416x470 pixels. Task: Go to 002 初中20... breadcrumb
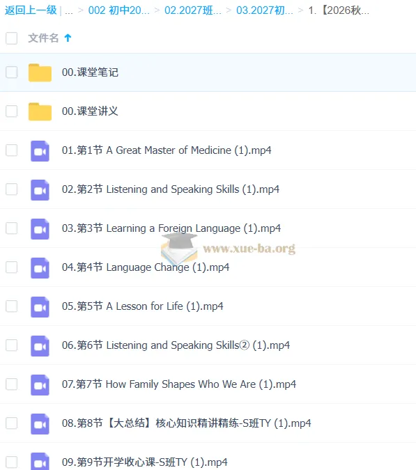[x=118, y=10]
